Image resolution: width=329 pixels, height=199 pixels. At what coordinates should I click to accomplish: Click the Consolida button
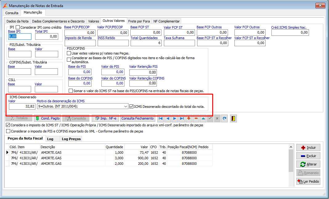(76, 118)
